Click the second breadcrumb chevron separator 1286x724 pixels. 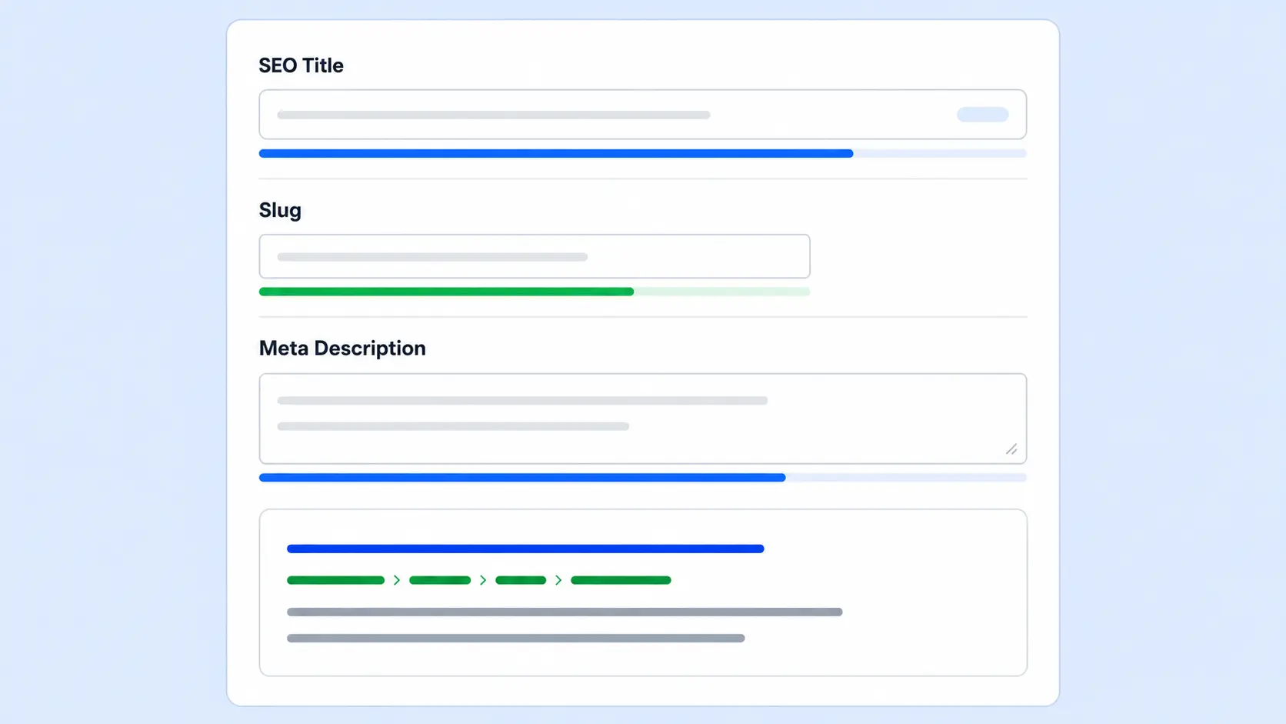483,580
